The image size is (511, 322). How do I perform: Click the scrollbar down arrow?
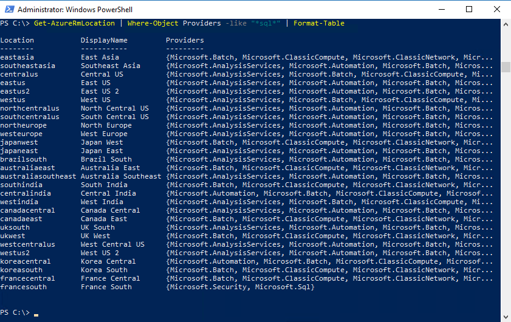[x=506, y=317]
